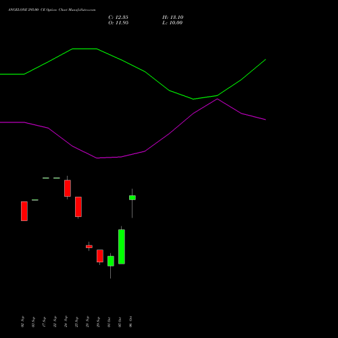Screen dimensions: 338x338
Task: Click the 05 Oct date label
Action: click(120, 322)
